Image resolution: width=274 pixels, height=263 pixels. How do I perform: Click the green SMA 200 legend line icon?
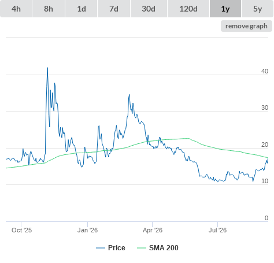tap(142, 248)
